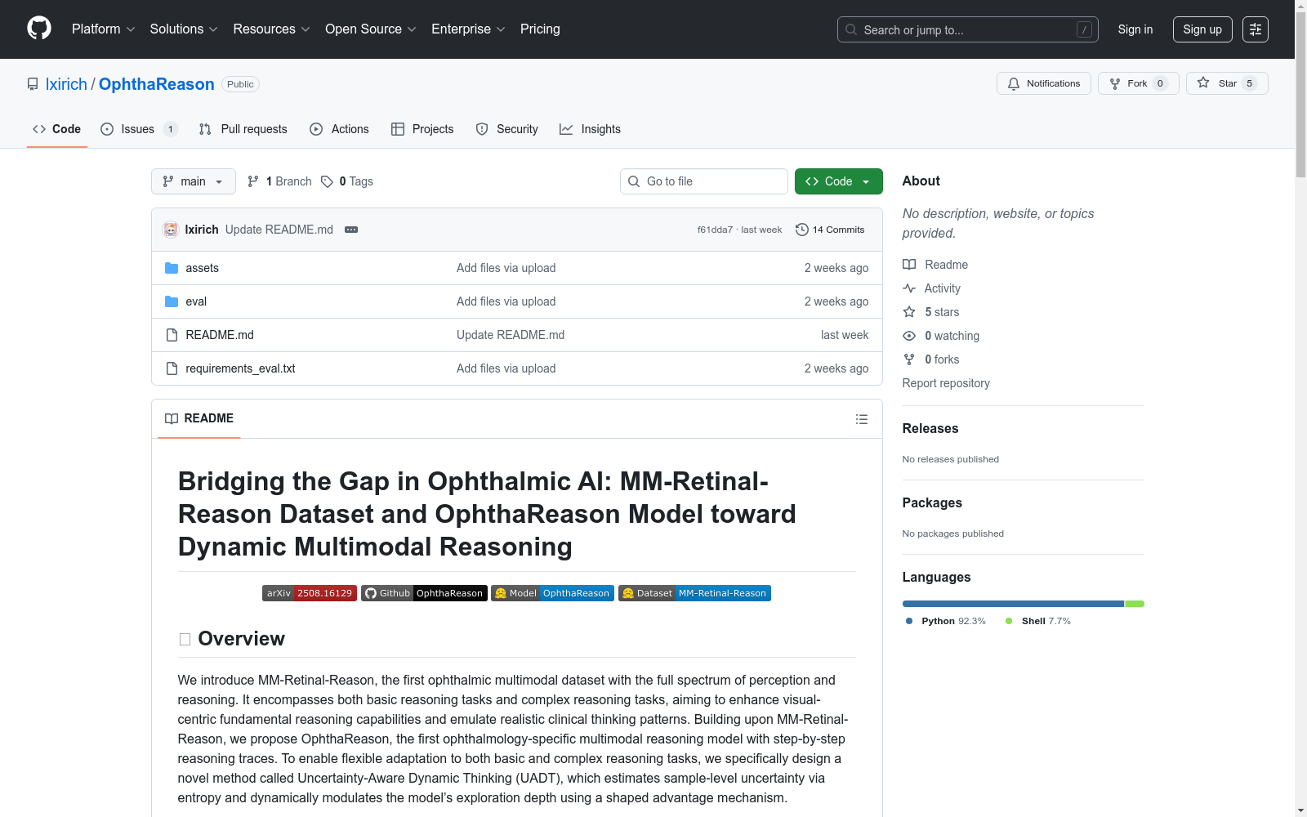The height and width of the screenshot is (817, 1307).
Task: Click the README.md file icon
Action: [172, 335]
